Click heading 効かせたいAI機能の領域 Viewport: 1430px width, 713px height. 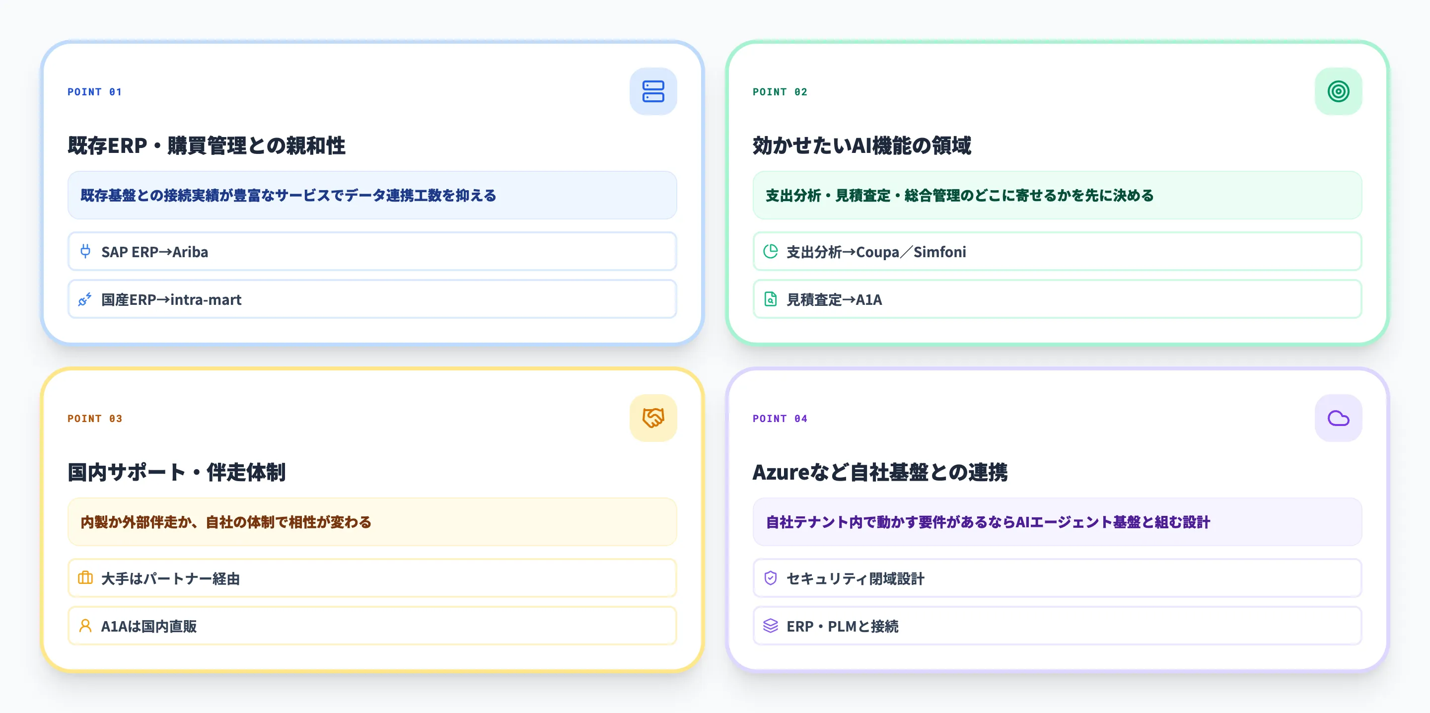861,145
